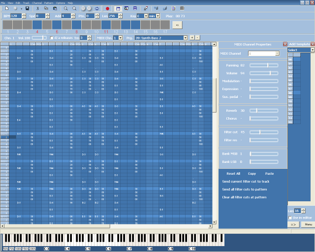
Task: Toggle the d/a releases checkbox
Action: coord(52,38)
